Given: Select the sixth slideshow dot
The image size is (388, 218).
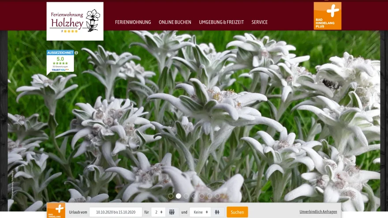Looking at the screenshot, I should (x=209, y=196).
